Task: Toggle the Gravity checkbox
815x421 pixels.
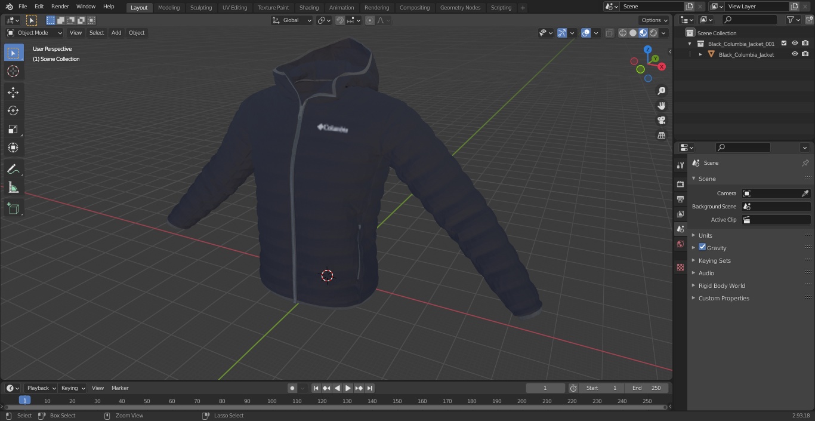Action: 702,247
